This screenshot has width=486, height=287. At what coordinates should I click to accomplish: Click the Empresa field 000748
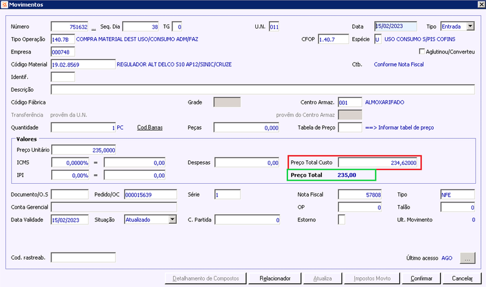pos(63,52)
